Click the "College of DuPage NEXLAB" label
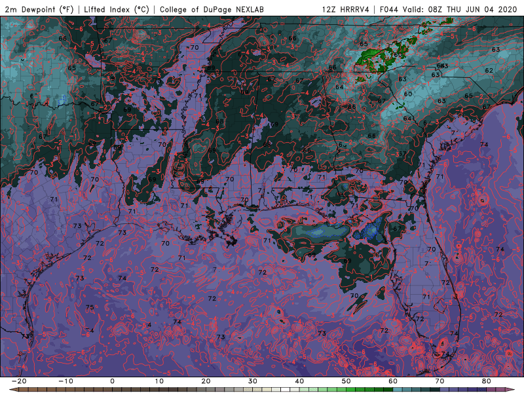 pos(212,9)
